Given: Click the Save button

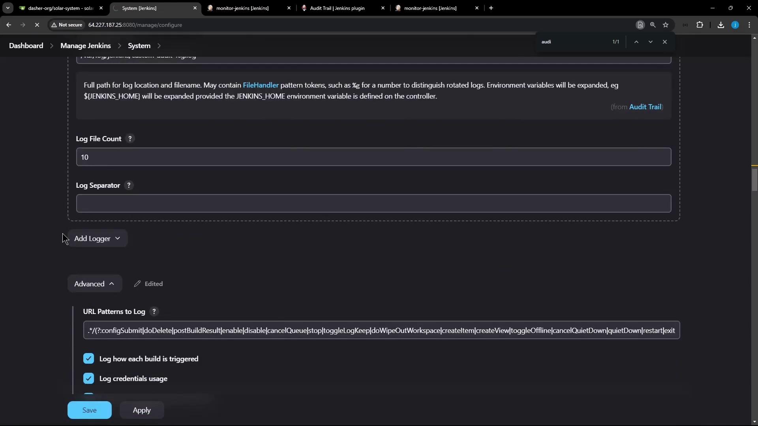Looking at the screenshot, I should pos(89,410).
